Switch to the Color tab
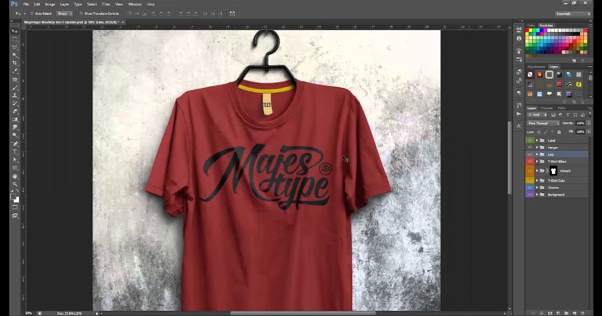This screenshot has height=316, width=602. coord(531,25)
